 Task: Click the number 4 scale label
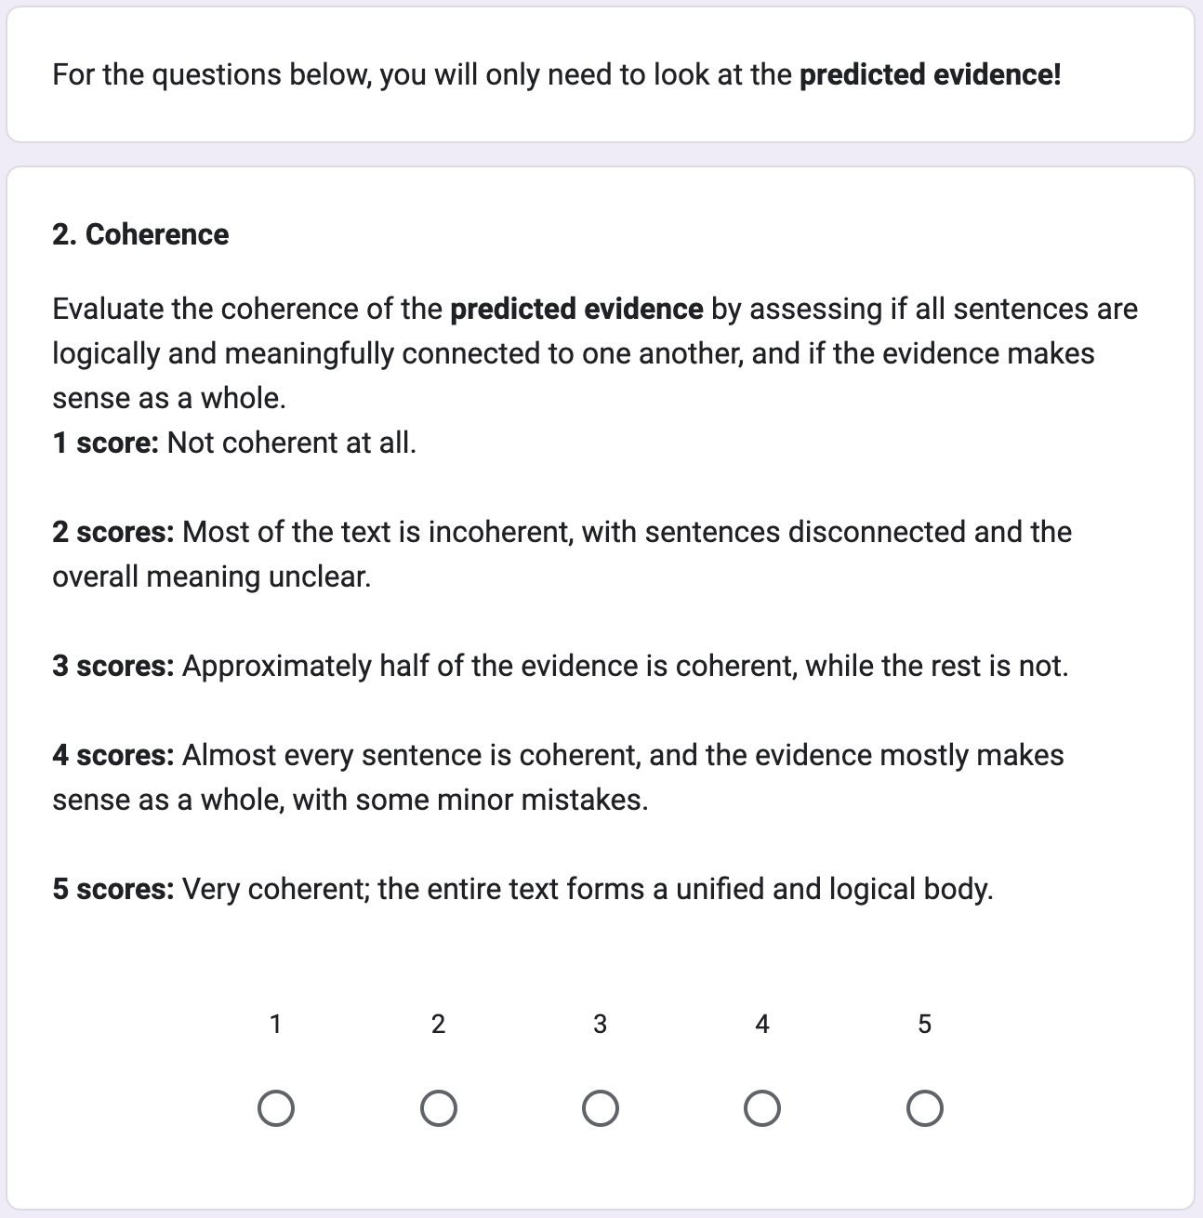[762, 1024]
